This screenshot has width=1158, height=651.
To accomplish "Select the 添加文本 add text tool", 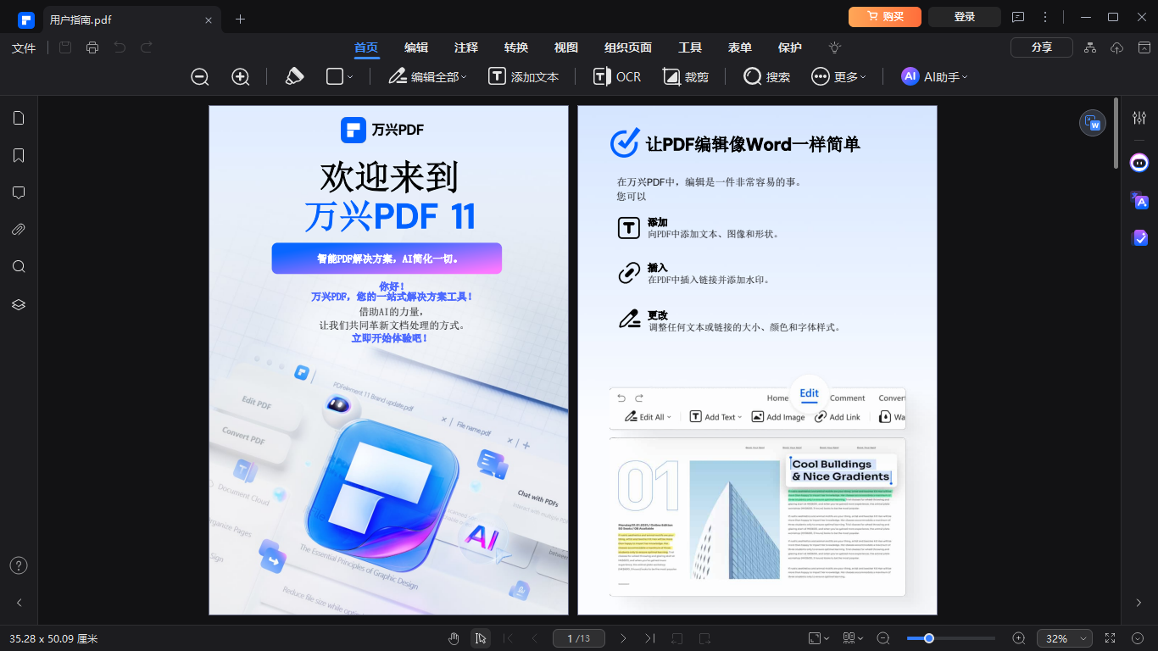I will 524,77.
